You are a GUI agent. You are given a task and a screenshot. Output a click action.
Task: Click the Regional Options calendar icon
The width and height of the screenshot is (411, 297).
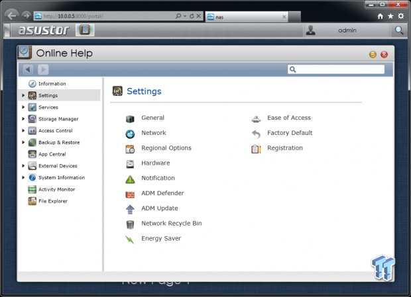pos(130,149)
